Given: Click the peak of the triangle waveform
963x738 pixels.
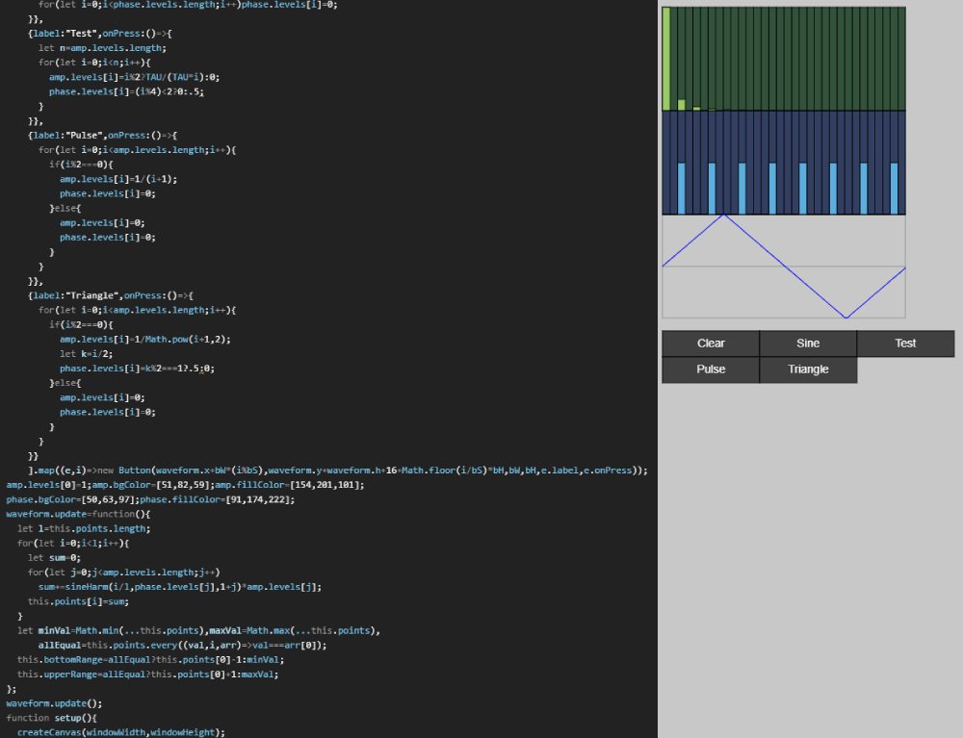Looking at the screenshot, I should click(x=723, y=216).
